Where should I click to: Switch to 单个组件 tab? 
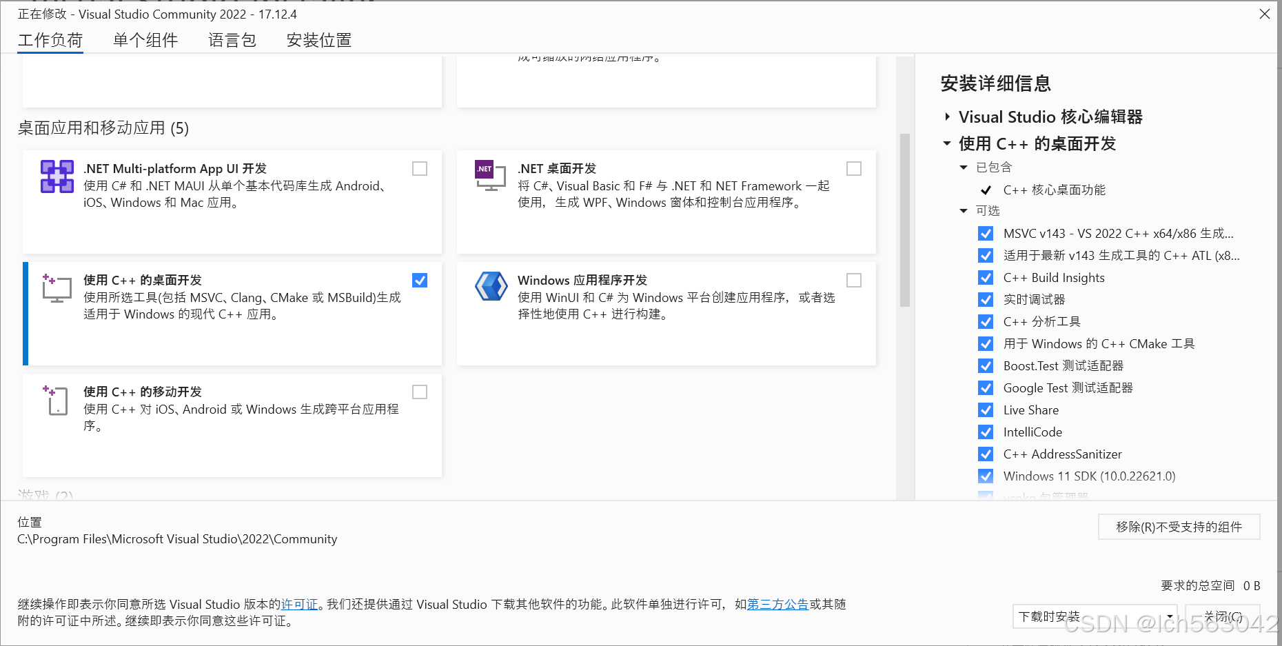(x=145, y=41)
